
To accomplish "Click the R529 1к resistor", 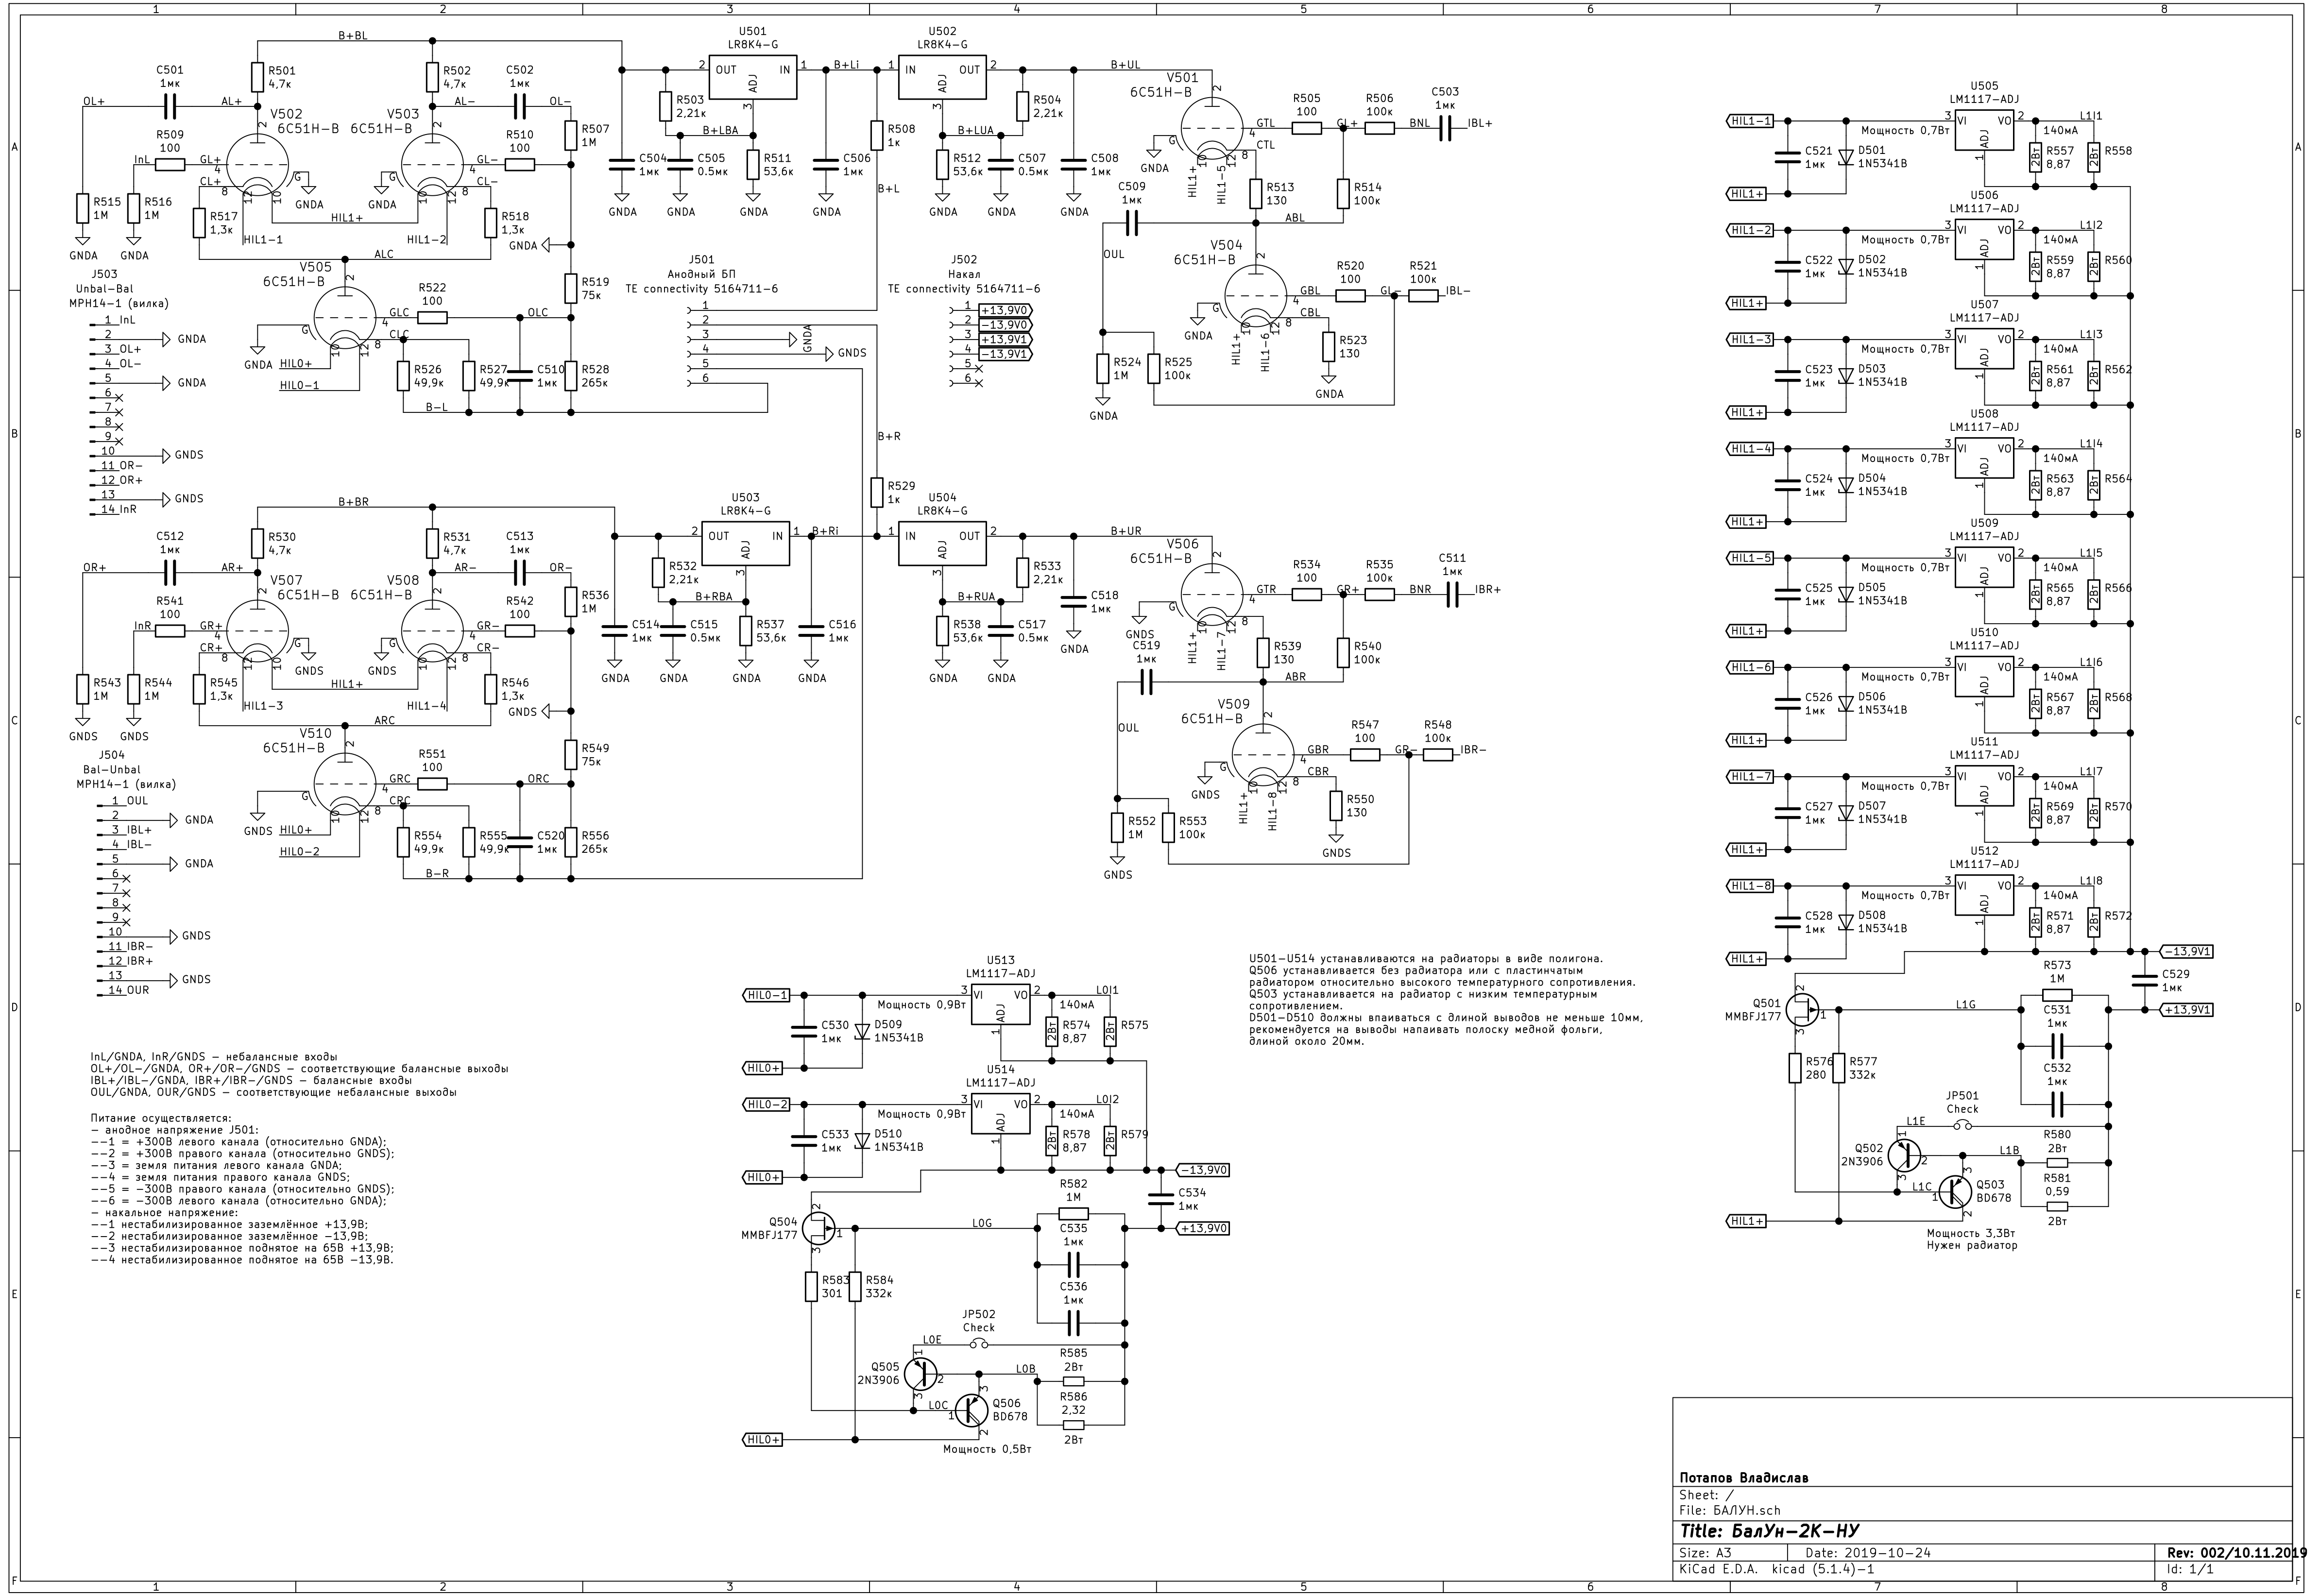I will point(877,493).
